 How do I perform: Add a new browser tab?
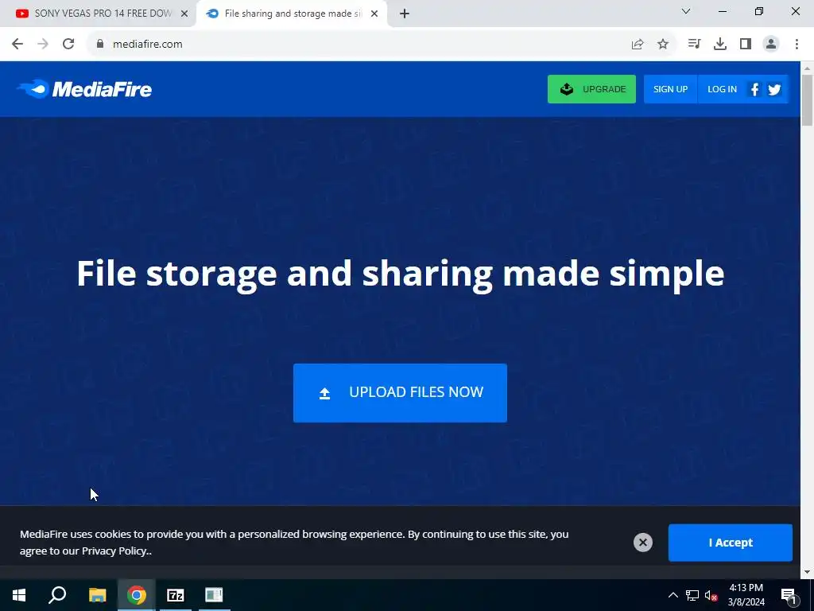(405, 14)
